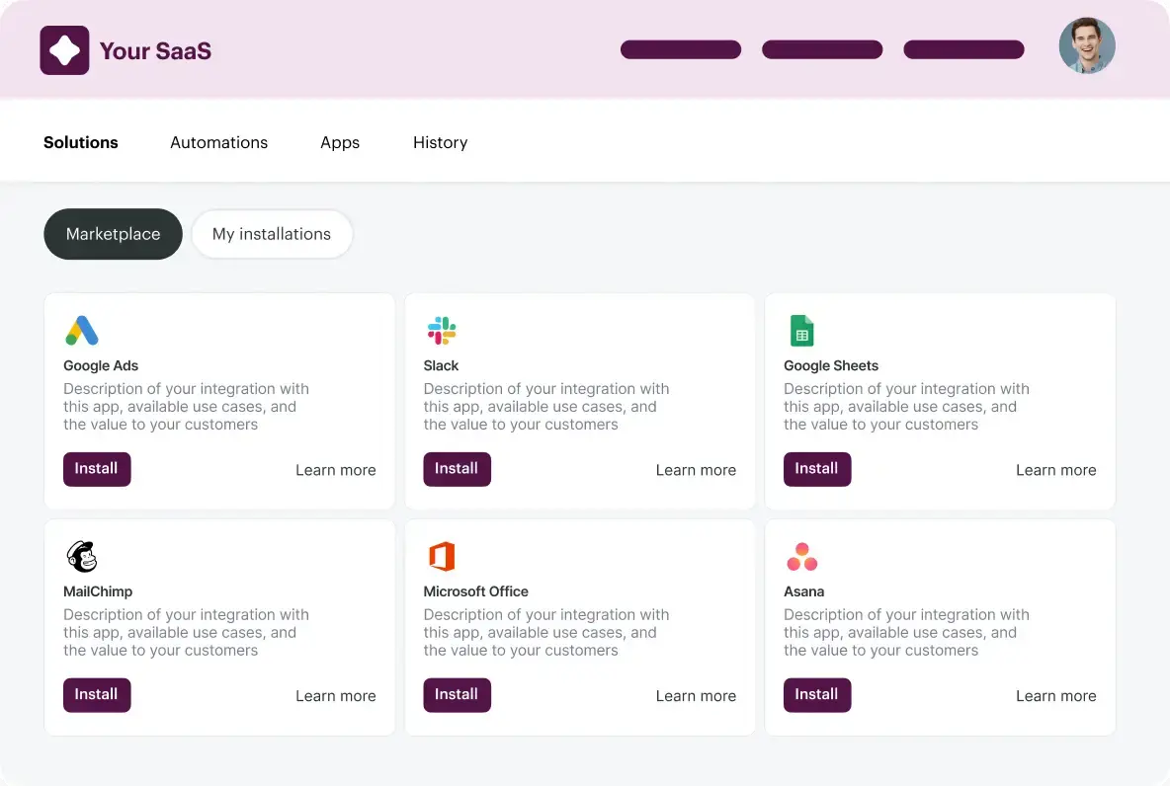
Task: Open the Solutions tab
Action: (81, 142)
